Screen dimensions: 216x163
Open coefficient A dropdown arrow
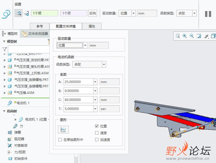[x=95, y=82]
